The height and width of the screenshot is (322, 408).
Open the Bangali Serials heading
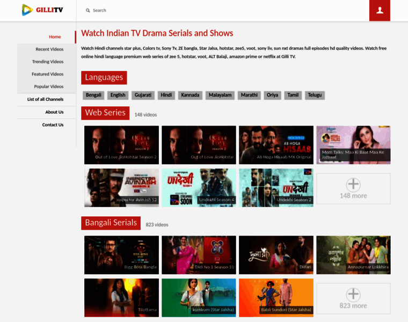pos(111,223)
